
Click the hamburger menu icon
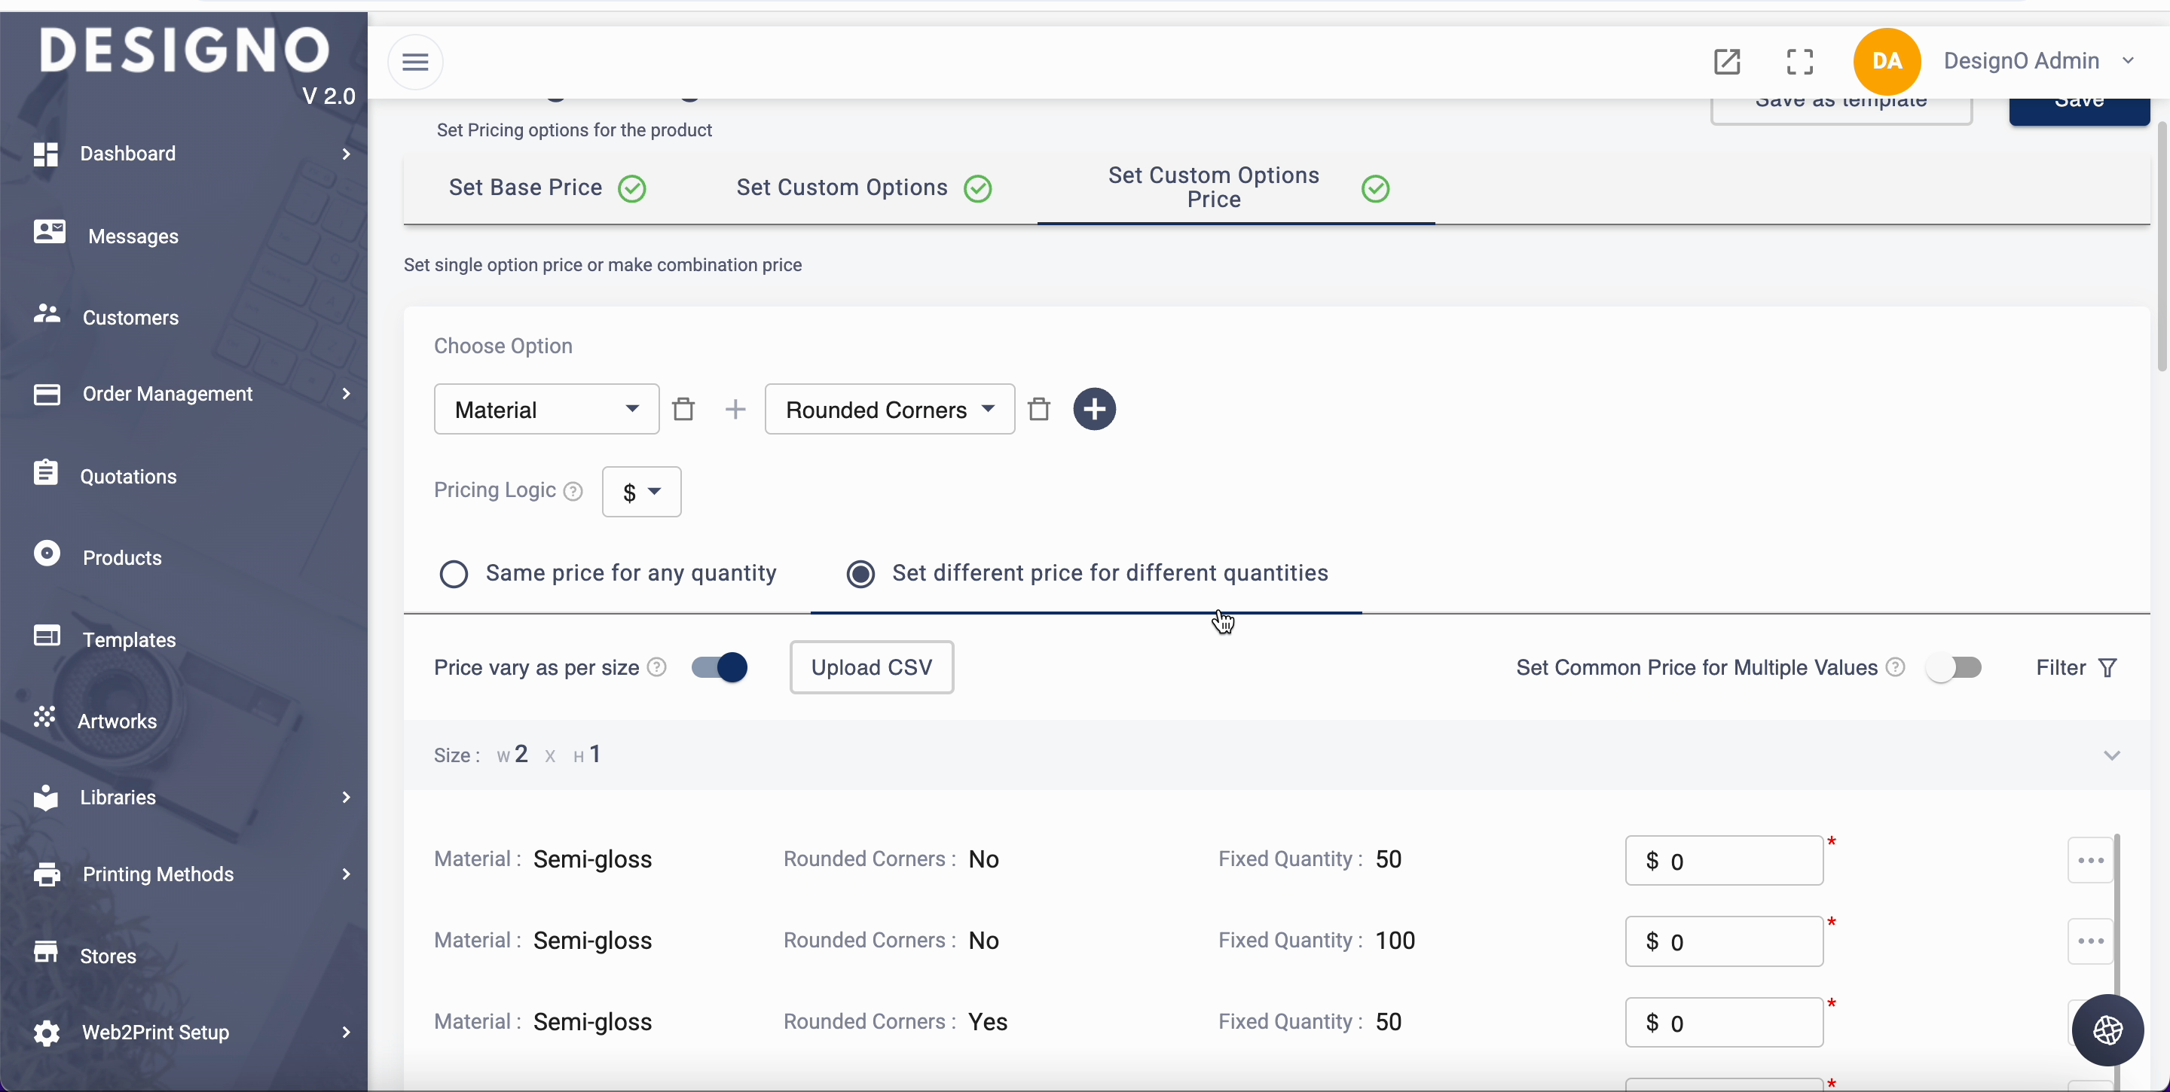414,62
